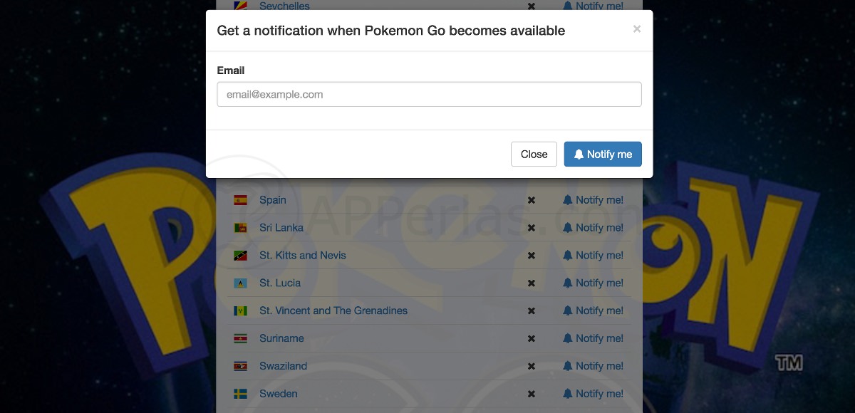This screenshot has height=413, width=855.
Task: Submit with the blue Notify me button
Action: 603,154
